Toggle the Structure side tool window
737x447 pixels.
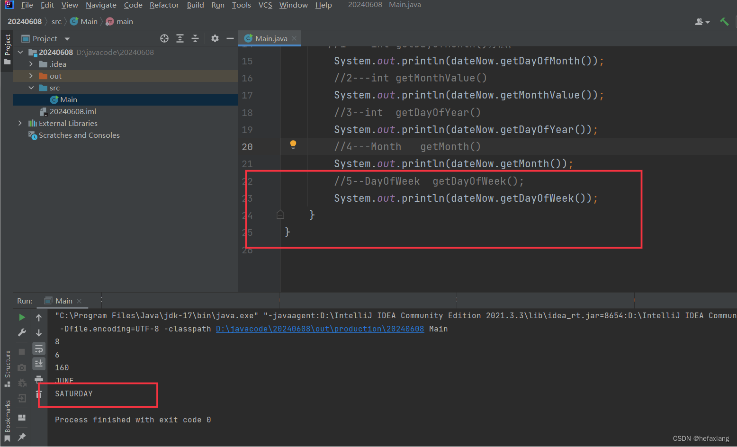coord(7,369)
